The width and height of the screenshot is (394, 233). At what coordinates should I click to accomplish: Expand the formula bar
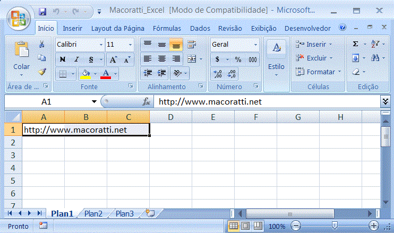point(386,101)
